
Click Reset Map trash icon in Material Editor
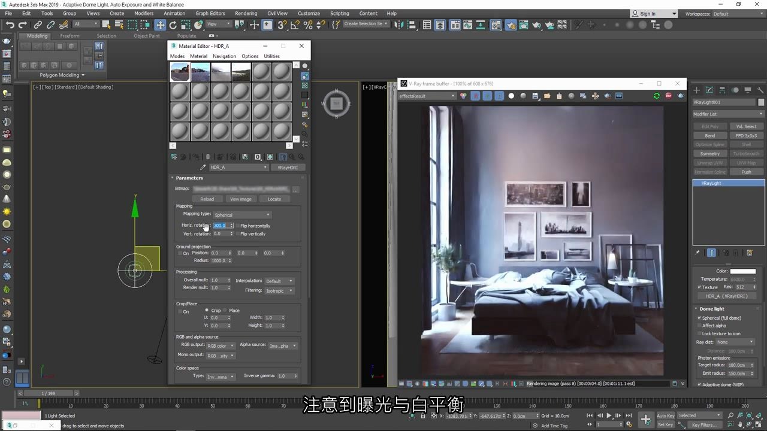pyautogui.click(x=208, y=157)
